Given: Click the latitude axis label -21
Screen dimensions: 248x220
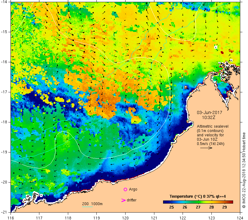Looking at the screenshot, I should coord(4,212).
